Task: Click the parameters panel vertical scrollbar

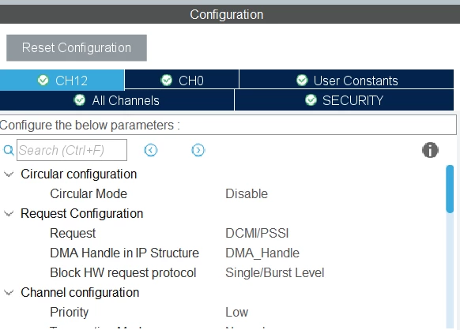Action: (x=450, y=246)
